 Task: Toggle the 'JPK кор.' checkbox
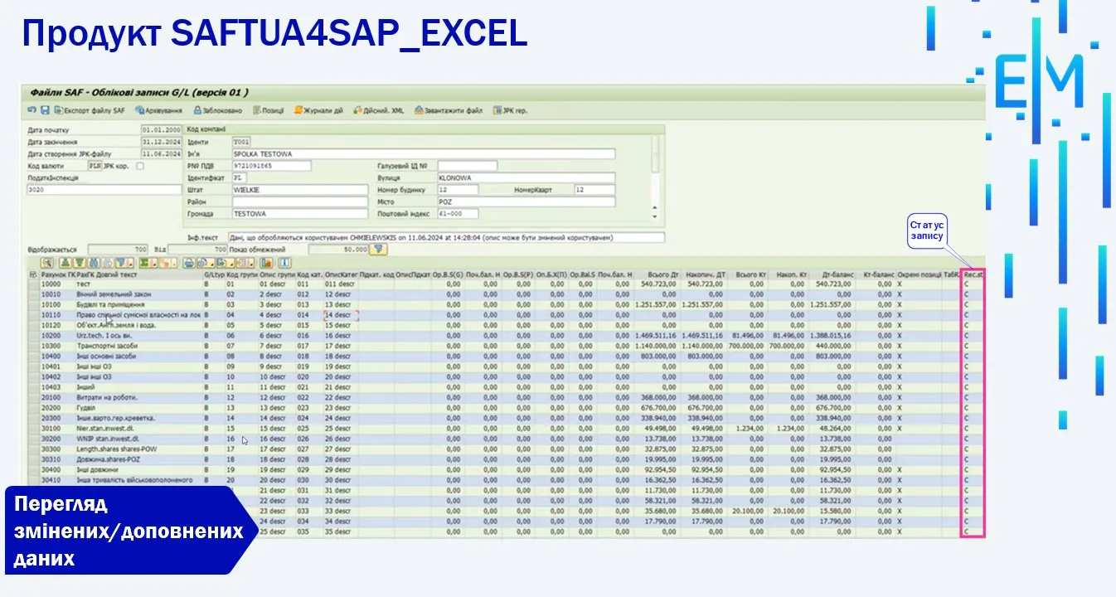(x=140, y=166)
